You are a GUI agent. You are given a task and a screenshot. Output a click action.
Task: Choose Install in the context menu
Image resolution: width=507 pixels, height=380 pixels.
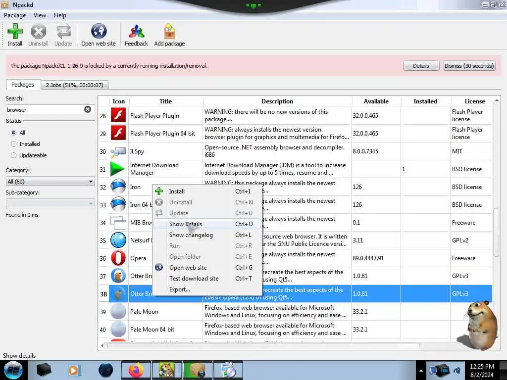point(207,191)
